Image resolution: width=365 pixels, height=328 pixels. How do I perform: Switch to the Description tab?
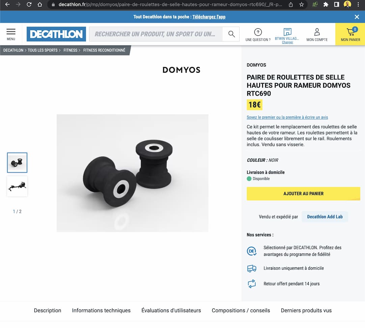48,310
